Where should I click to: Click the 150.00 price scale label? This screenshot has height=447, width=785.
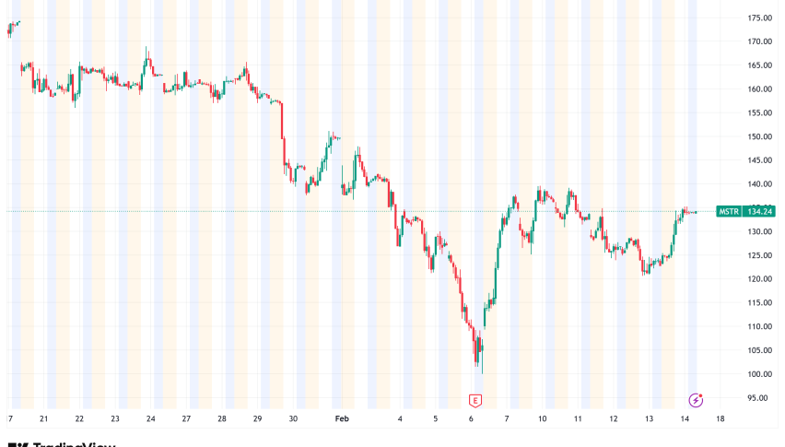click(x=760, y=136)
